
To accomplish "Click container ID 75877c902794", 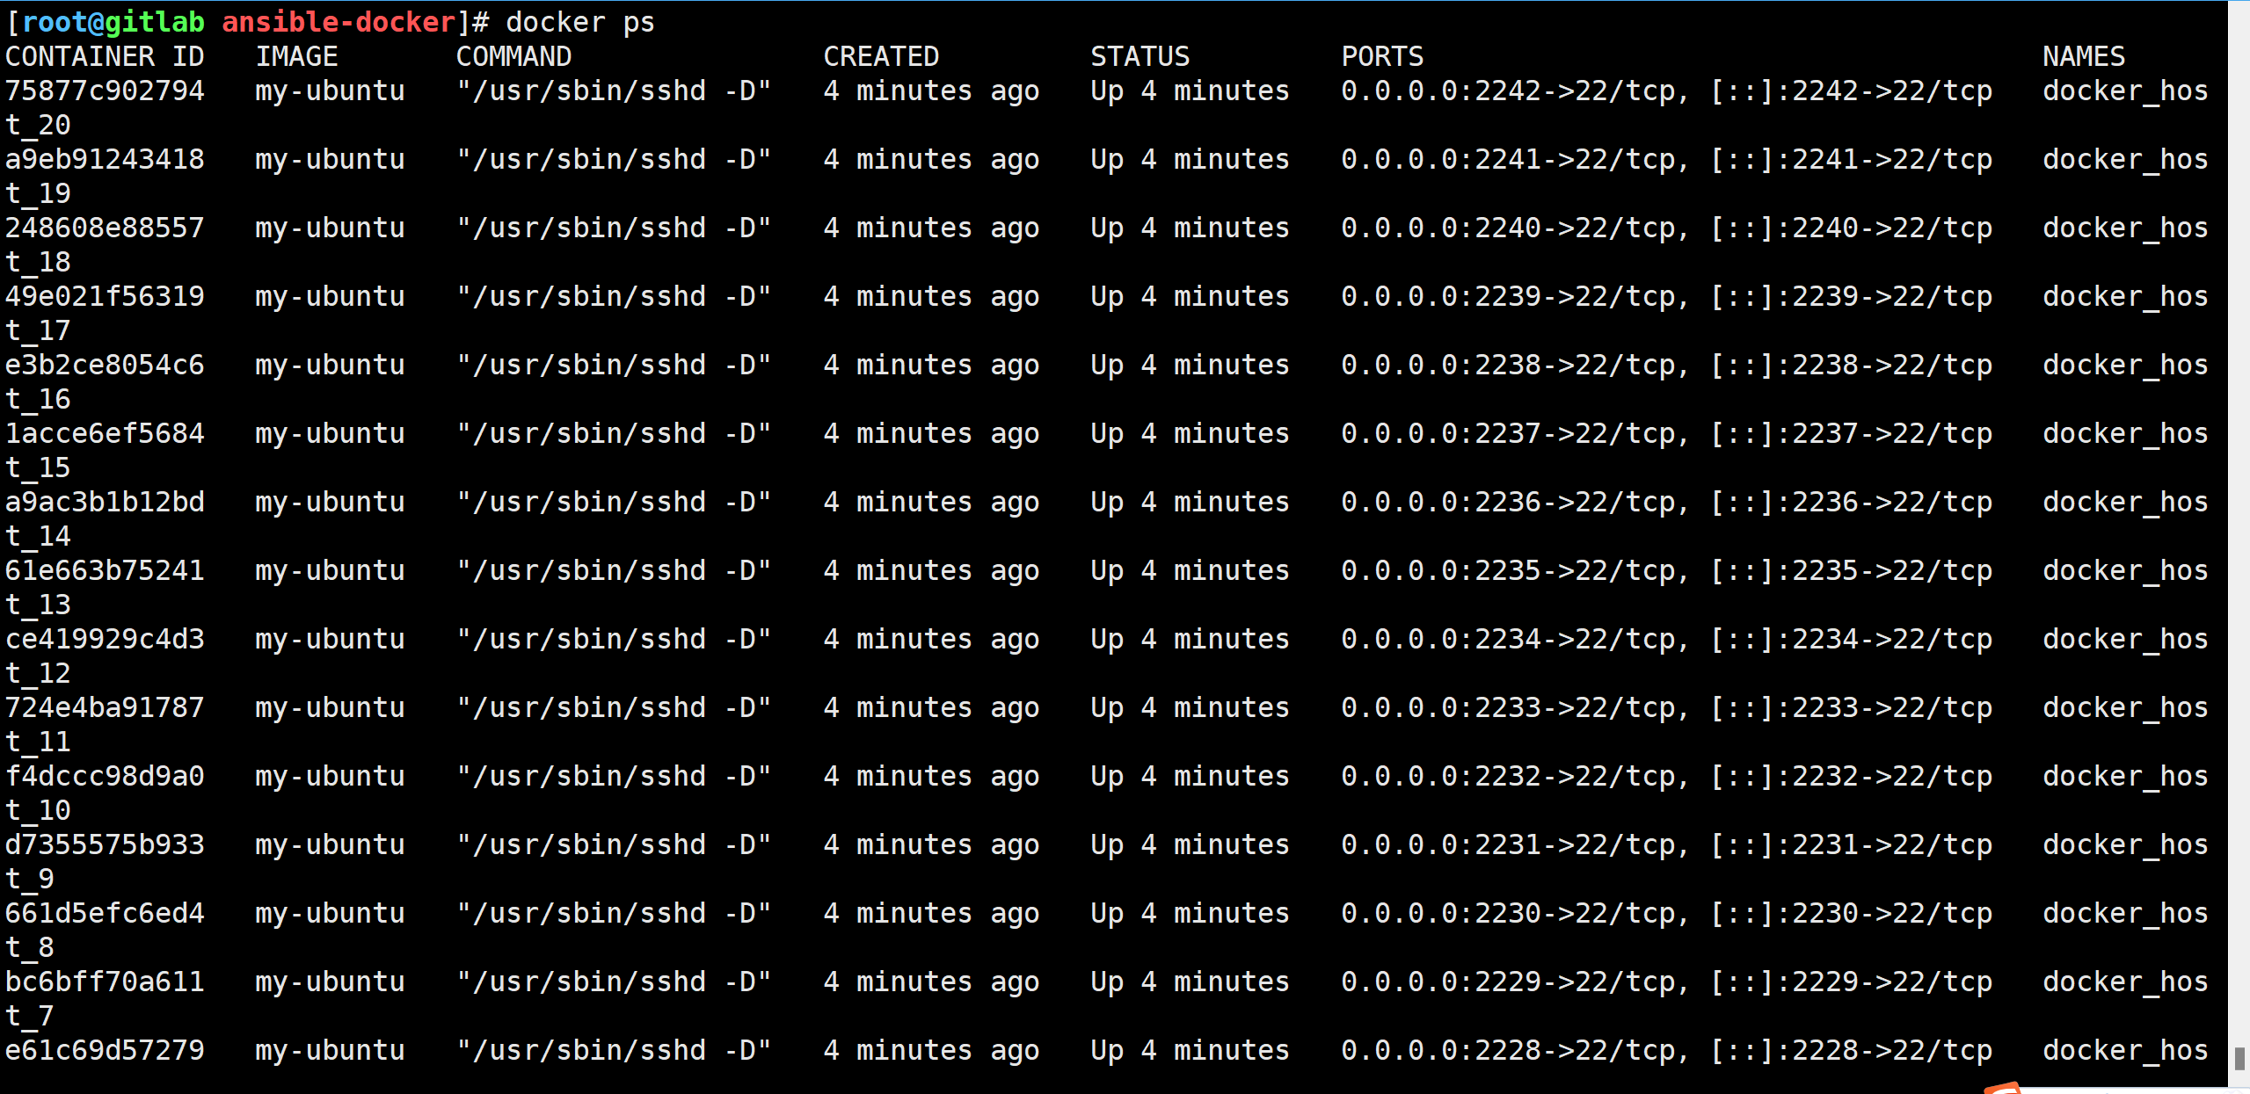I will tap(105, 91).
